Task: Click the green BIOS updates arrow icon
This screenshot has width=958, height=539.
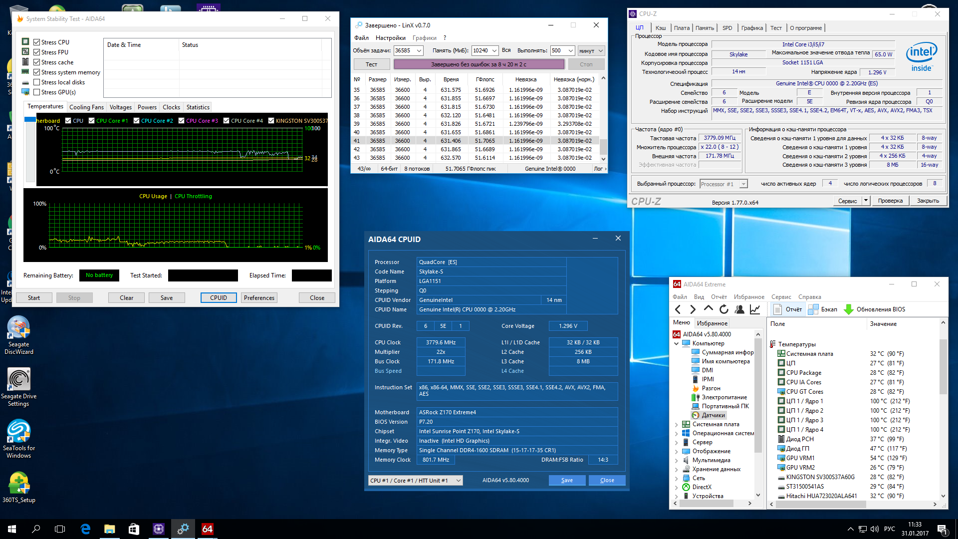Action: tap(848, 309)
